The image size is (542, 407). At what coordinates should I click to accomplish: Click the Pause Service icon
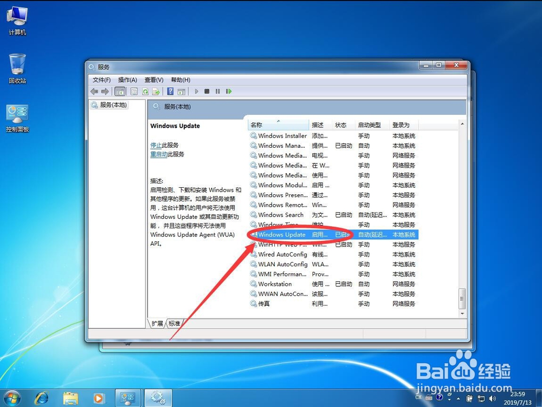(x=218, y=91)
